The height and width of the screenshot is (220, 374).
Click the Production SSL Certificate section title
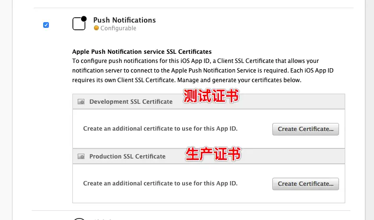point(128,156)
